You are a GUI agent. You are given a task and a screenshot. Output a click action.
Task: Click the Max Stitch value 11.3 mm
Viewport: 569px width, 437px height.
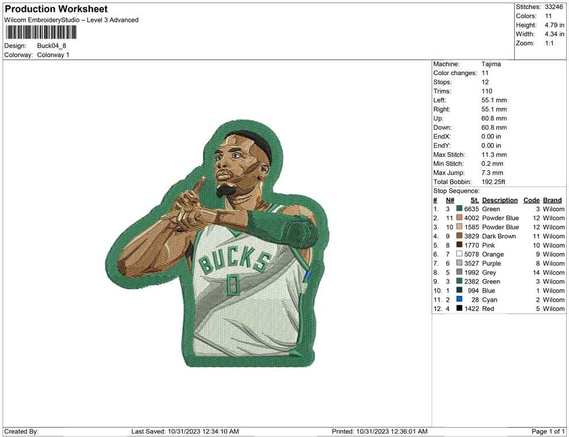pyautogui.click(x=494, y=155)
